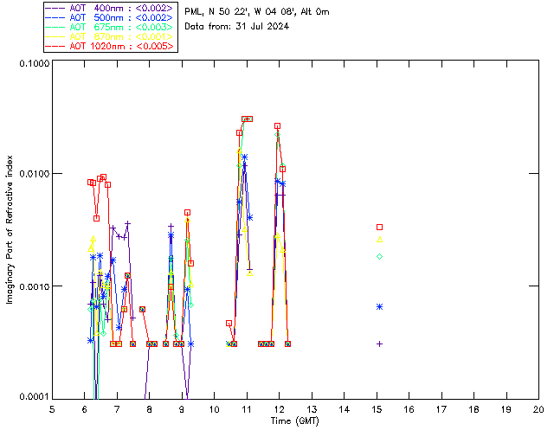This screenshot has height=443, width=554.
Task: Click the PML station location text
Action: [x=257, y=12]
